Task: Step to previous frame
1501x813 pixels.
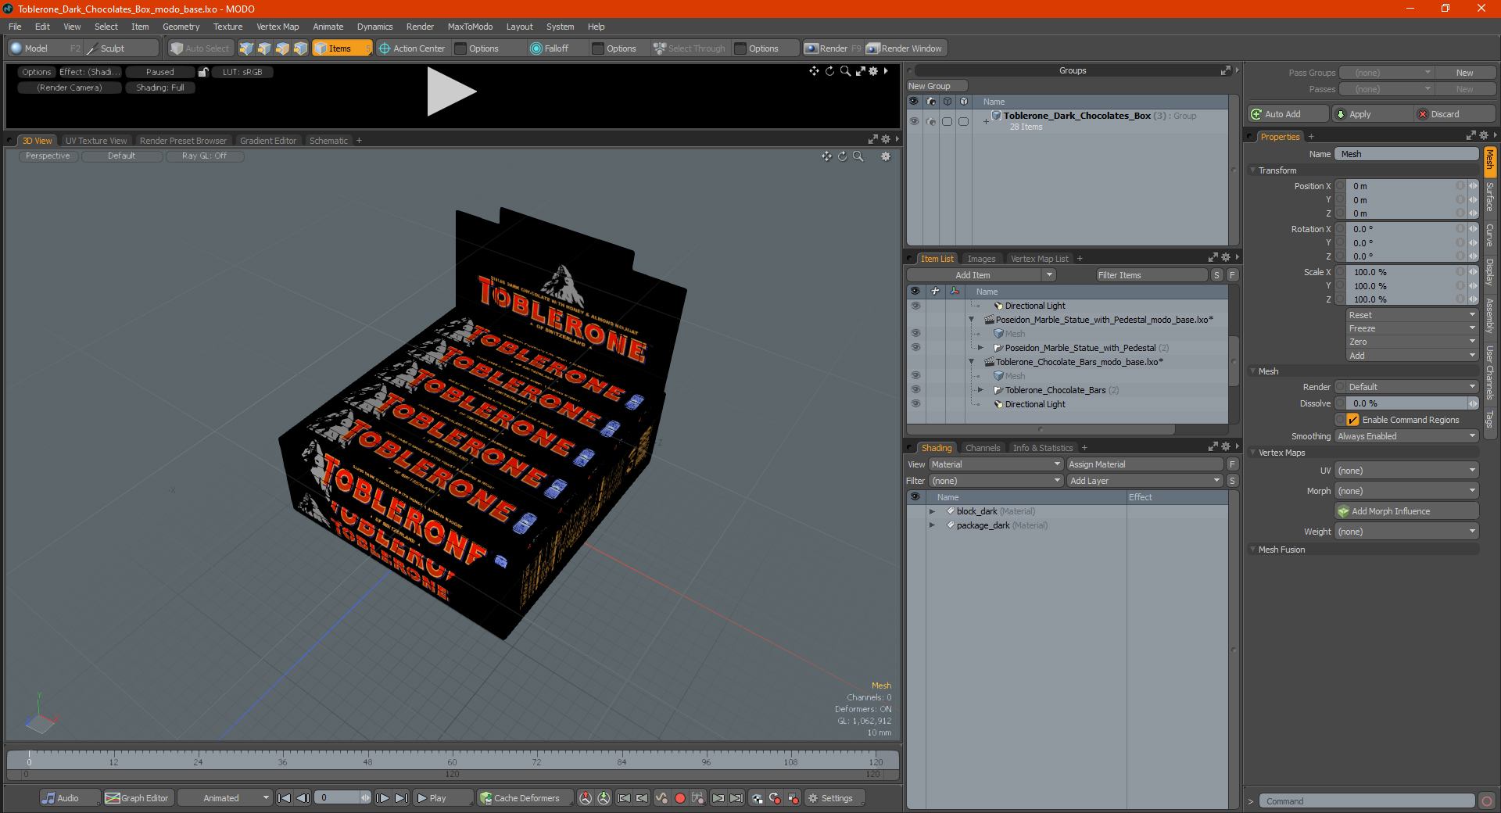Action: click(303, 798)
